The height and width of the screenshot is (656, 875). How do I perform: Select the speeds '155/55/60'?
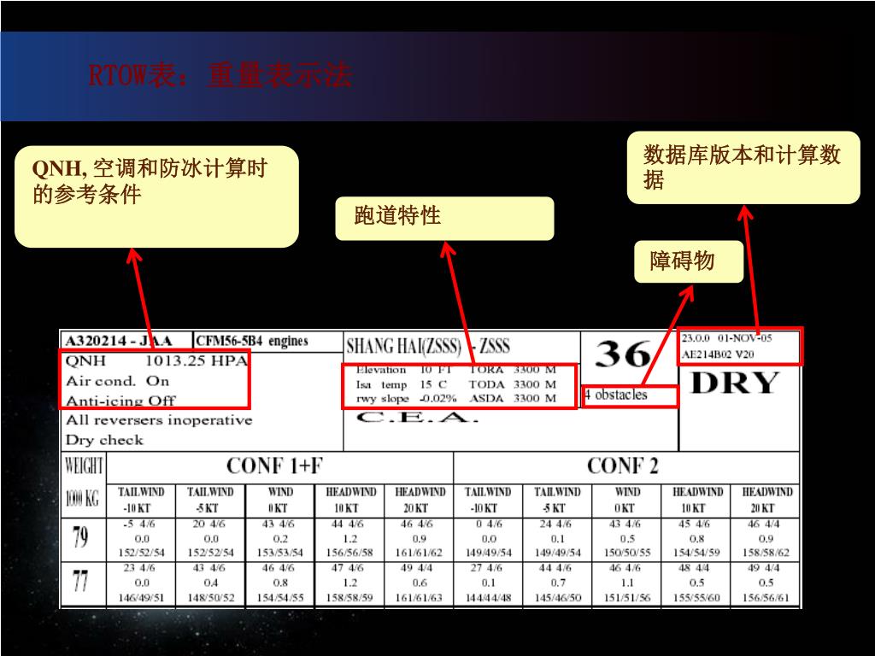tap(696, 597)
